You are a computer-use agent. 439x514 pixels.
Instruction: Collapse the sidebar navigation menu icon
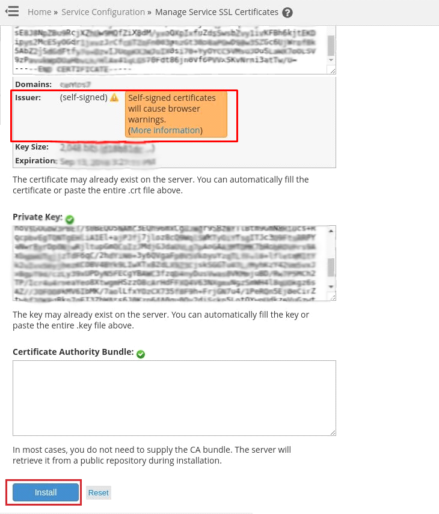click(x=12, y=11)
